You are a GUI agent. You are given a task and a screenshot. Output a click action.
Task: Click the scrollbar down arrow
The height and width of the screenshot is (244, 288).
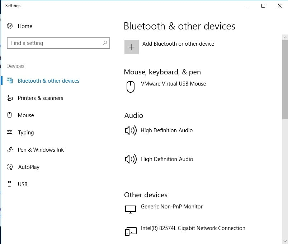(x=285, y=241)
